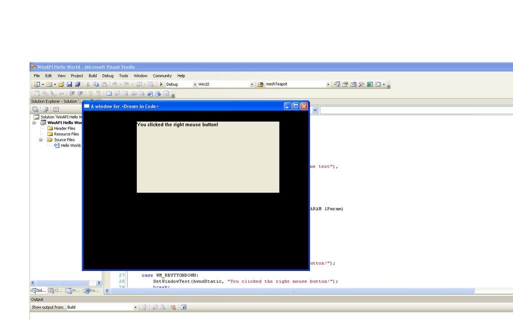
Task: Open the Add New Item dropdown arrow
Action: click(55, 84)
